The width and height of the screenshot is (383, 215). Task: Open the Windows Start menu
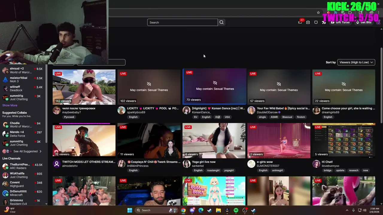pyautogui.click(x=130, y=210)
